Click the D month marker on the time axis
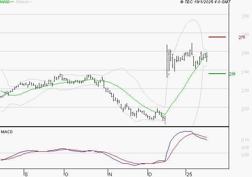 click(150, 175)
